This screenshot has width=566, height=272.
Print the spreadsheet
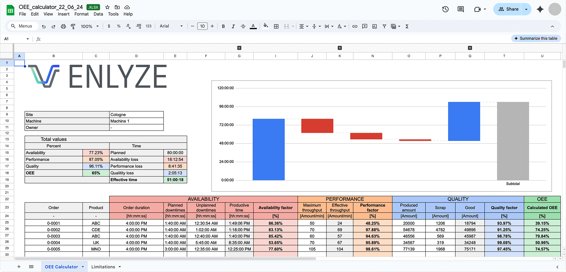[x=63, y=26]
